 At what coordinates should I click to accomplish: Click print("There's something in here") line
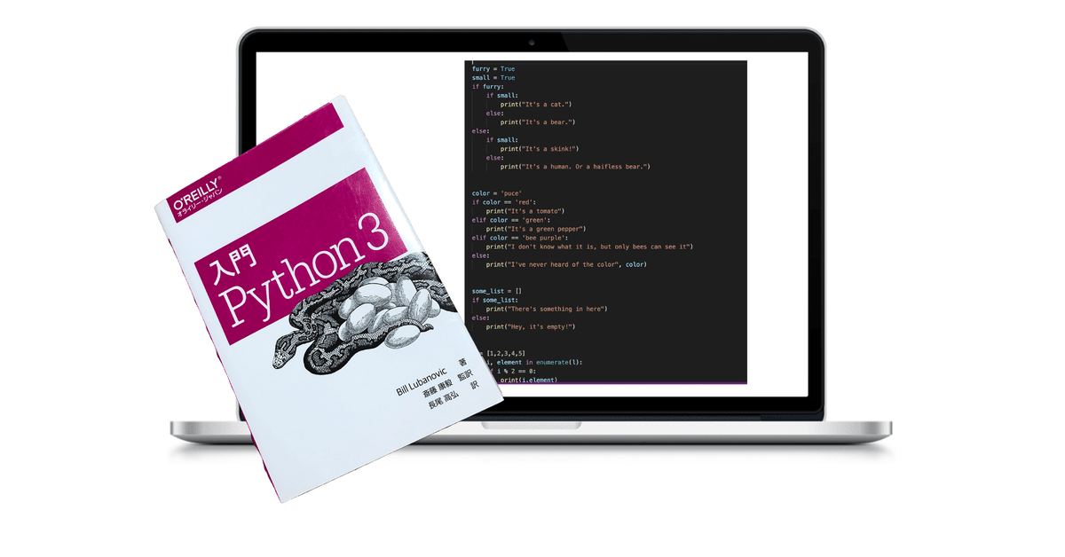[546, 309]
